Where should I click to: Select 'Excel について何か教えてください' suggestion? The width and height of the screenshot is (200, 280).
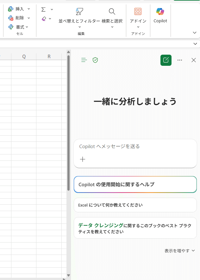point(135,205)
